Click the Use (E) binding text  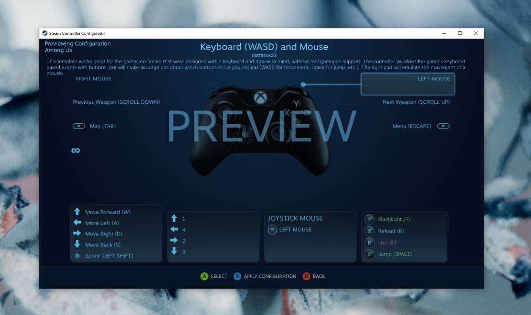coord(387,243)
